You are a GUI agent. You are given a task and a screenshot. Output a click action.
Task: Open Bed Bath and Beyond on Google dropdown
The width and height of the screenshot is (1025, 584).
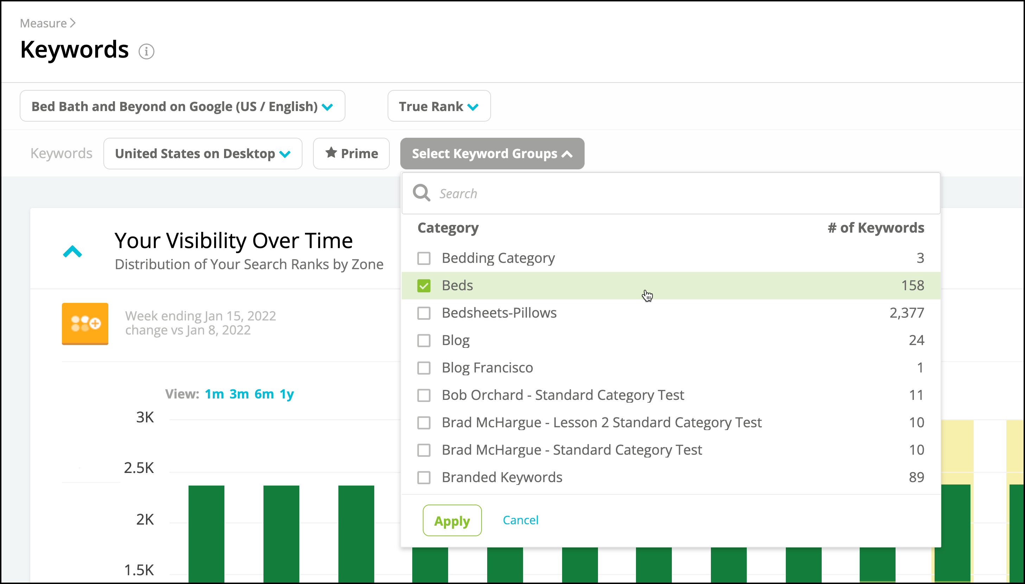[182, 106]
